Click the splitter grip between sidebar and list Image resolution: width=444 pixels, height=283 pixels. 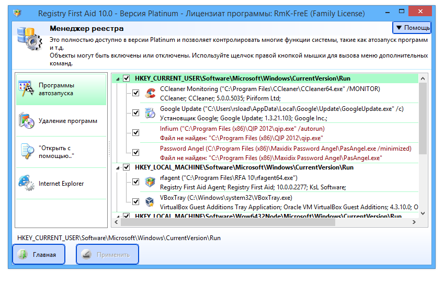coord(109,149)
